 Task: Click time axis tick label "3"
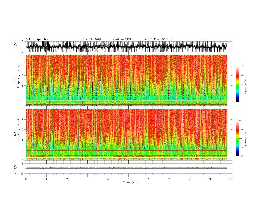pos(87,179)
